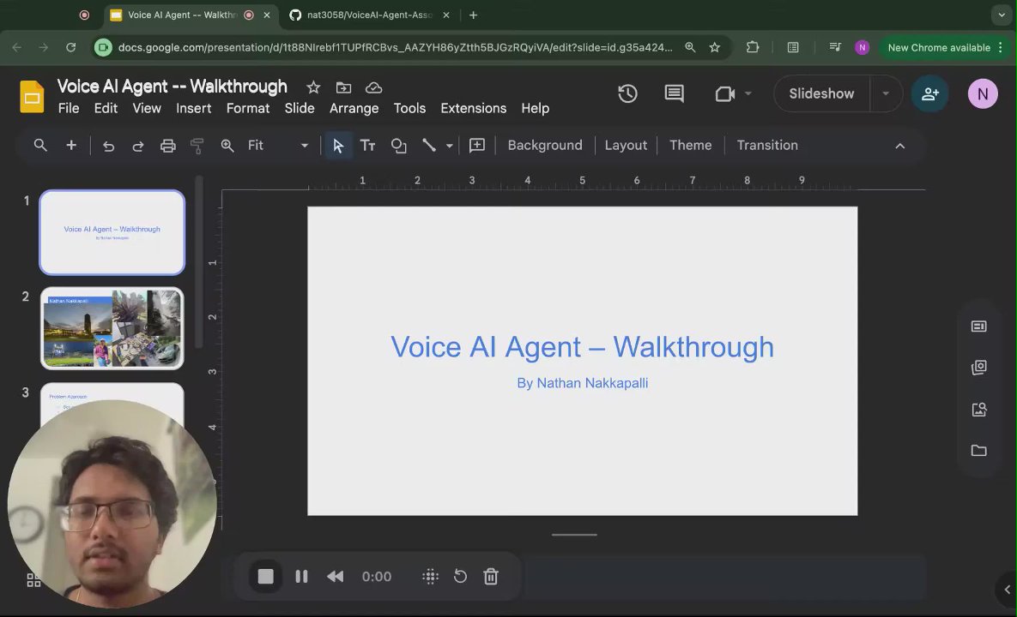Image resolution: width=1017 pixels, height=617 pixels.
Task: Expand the Slideshow options arrow
Action: (885, 94)
